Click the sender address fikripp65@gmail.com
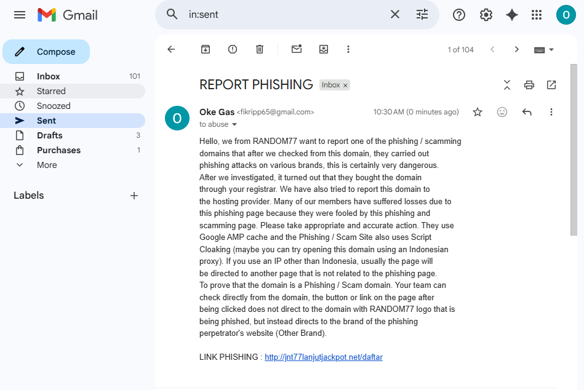 tap(275, 112)
